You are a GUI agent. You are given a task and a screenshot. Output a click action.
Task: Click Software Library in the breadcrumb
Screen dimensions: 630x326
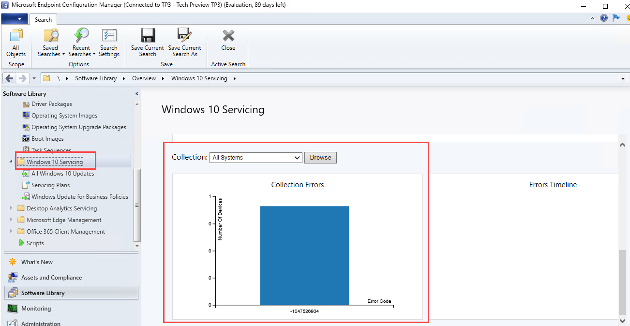pos(96,78)
